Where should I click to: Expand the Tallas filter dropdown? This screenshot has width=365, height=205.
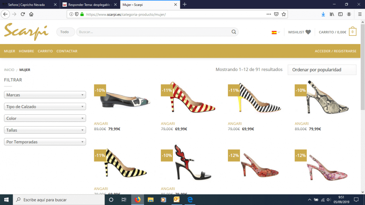click(45, 130)
